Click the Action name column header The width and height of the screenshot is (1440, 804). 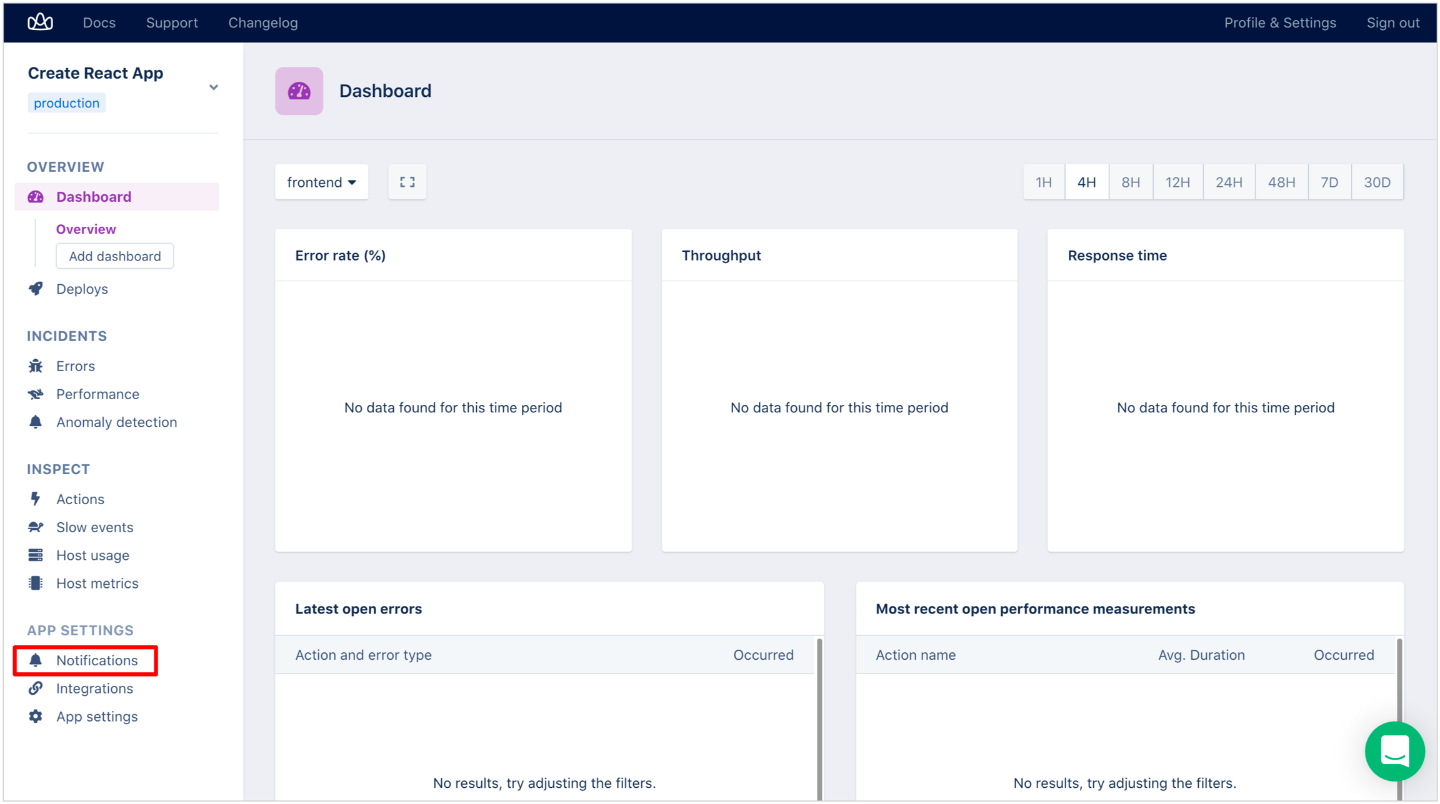[916, 655]
